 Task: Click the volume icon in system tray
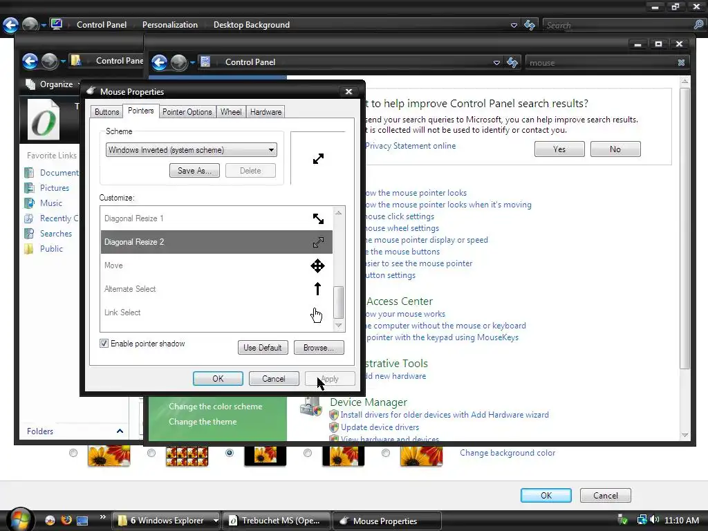654,520
